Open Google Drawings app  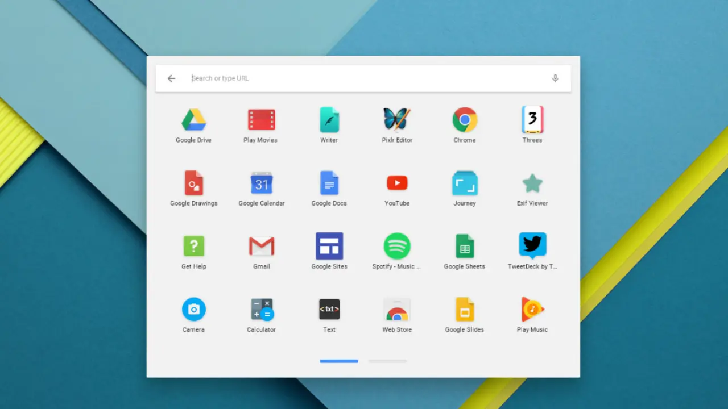tap(193, 183)
